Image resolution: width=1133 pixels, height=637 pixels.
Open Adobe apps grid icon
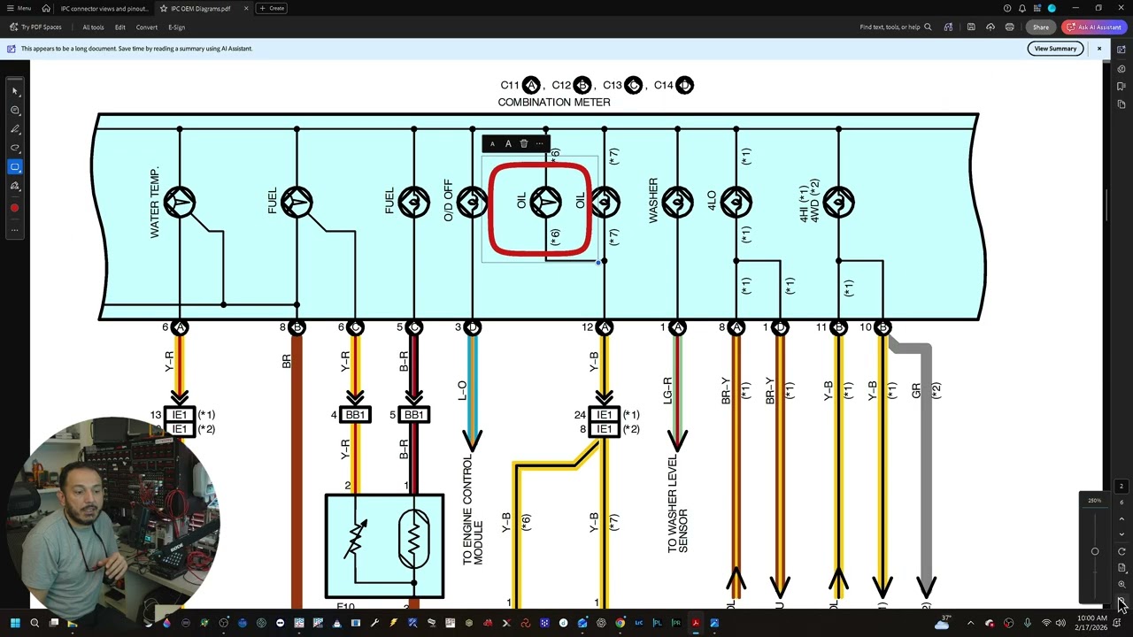point(1037,8)
